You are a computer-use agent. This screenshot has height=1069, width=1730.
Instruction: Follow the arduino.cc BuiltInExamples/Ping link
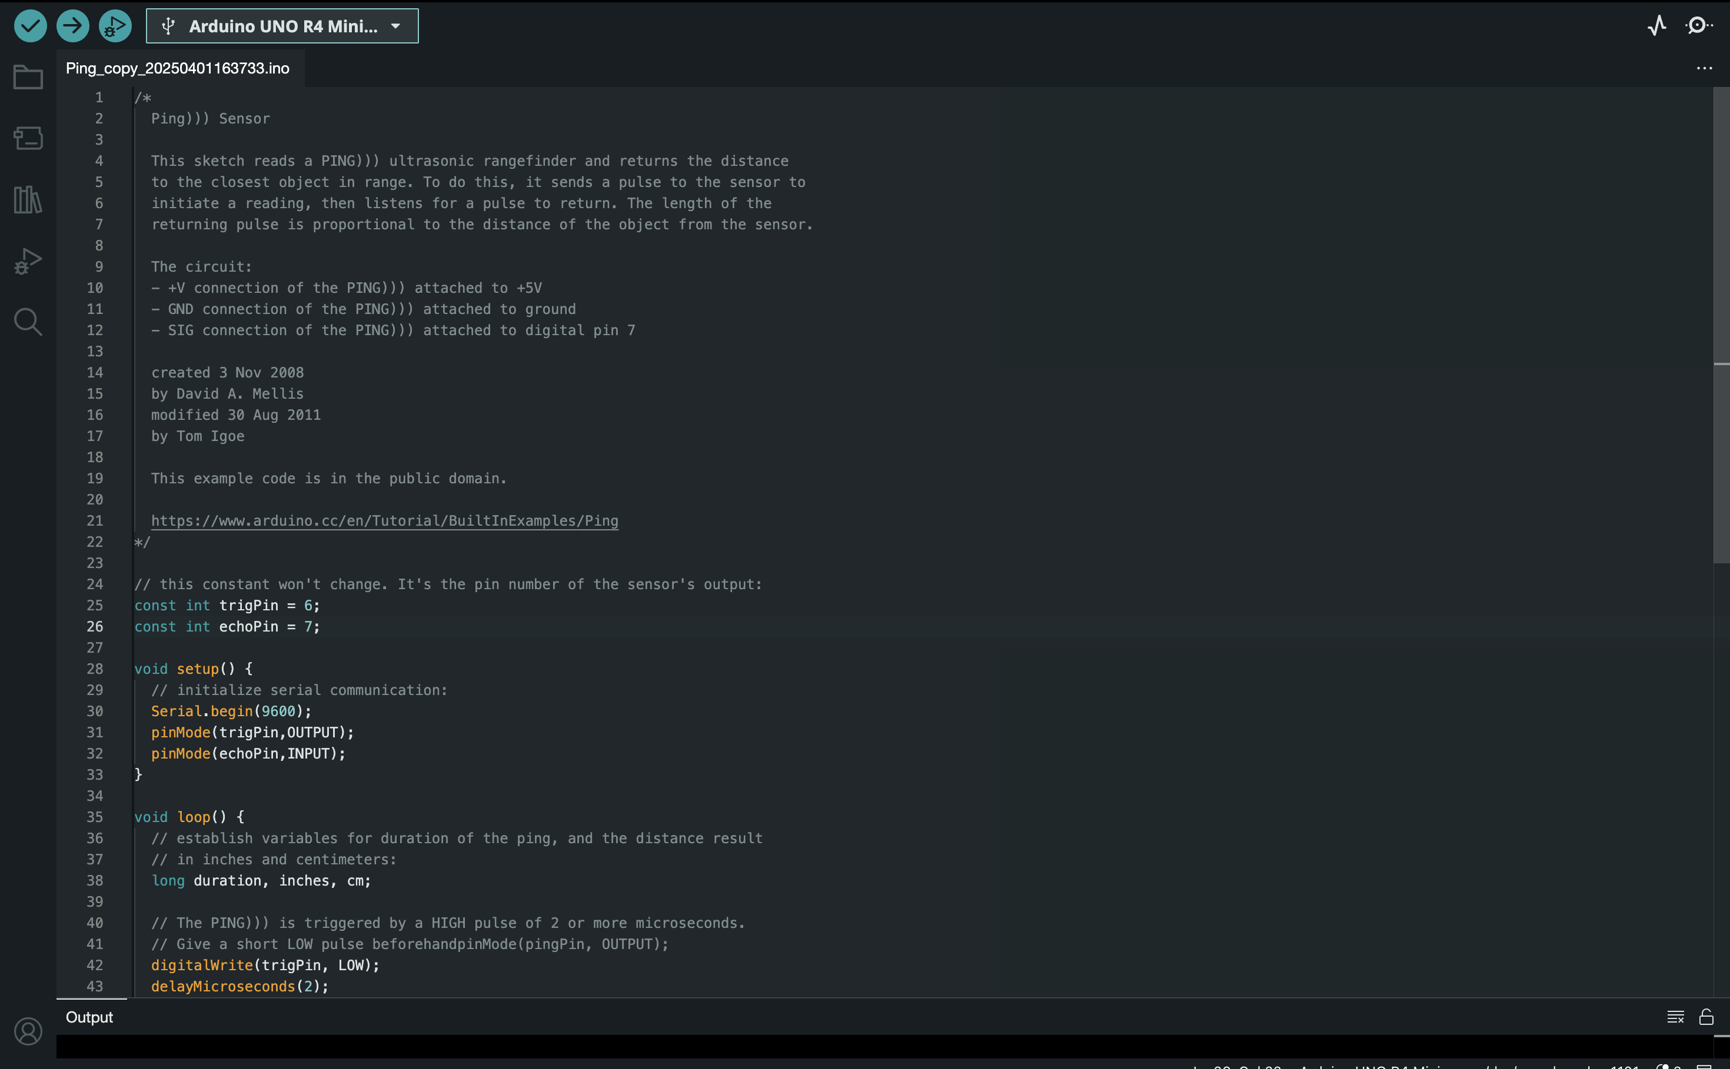[x=384, y=521]
